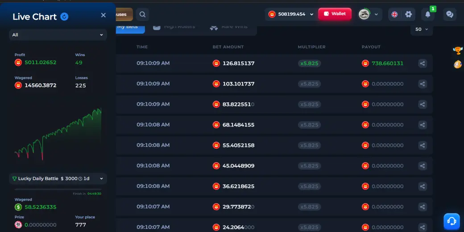Open the rows-per-page 50 dropdown
The image size is (464, 232).
[421, 29]
